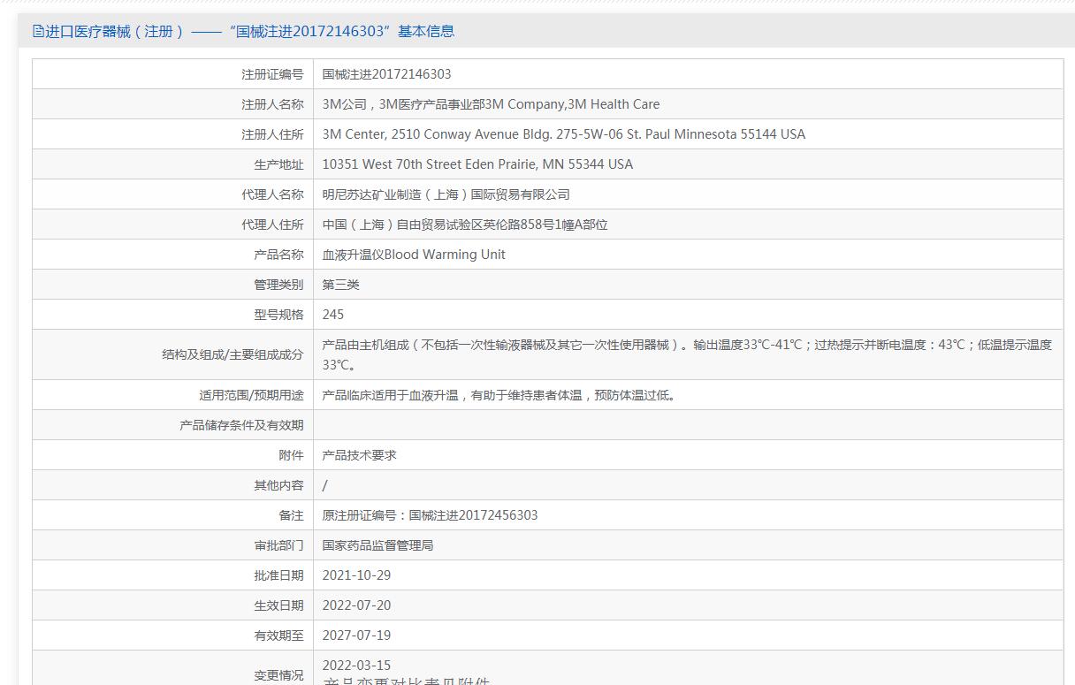Click the label 备注
Viewport: 1075px width, 685px height.
click(291, 515)
